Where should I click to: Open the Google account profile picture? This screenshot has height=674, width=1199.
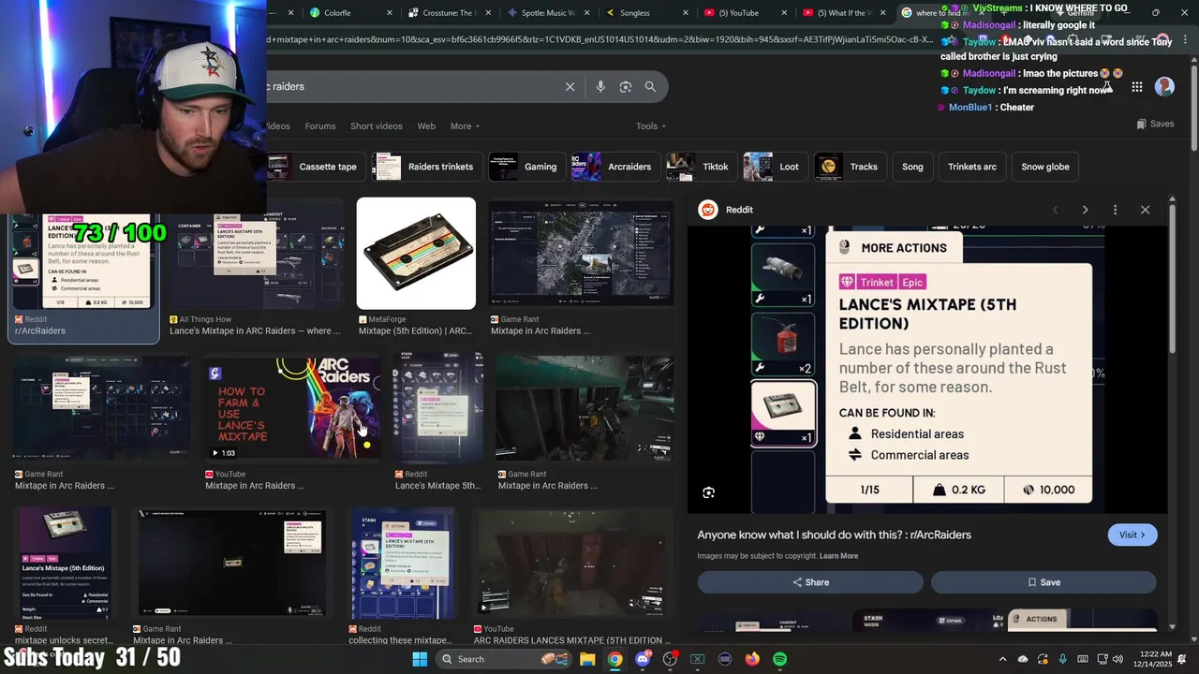(1164, 86)
